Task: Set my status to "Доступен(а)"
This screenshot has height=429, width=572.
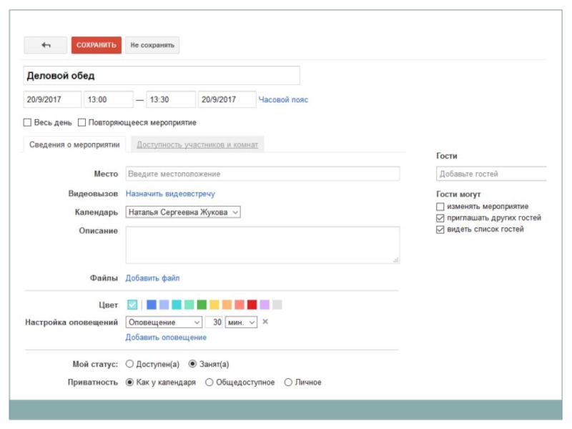Action: (129, 364)
